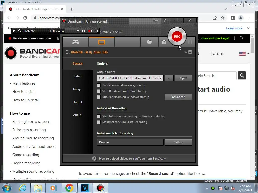
Task: Open the language flag dropdown
Action: (244, 54)
